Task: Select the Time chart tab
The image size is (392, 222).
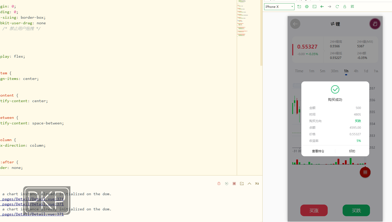Action: click(299, 71)
